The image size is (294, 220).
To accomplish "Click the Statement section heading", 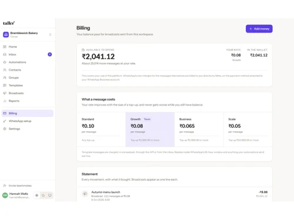I will [89, 174].
